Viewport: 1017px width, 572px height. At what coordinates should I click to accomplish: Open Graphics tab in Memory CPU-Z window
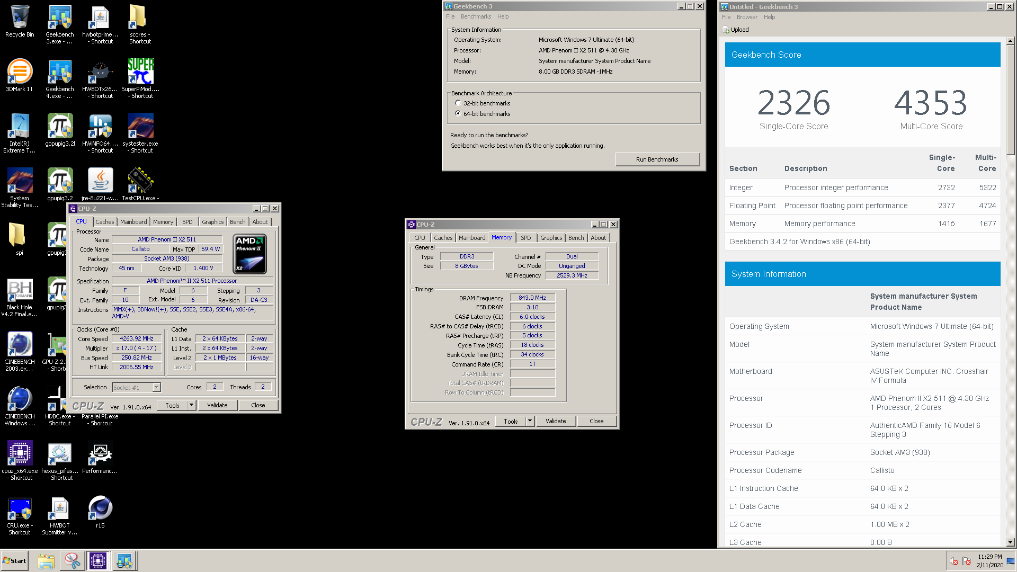(x=551, y=238)
